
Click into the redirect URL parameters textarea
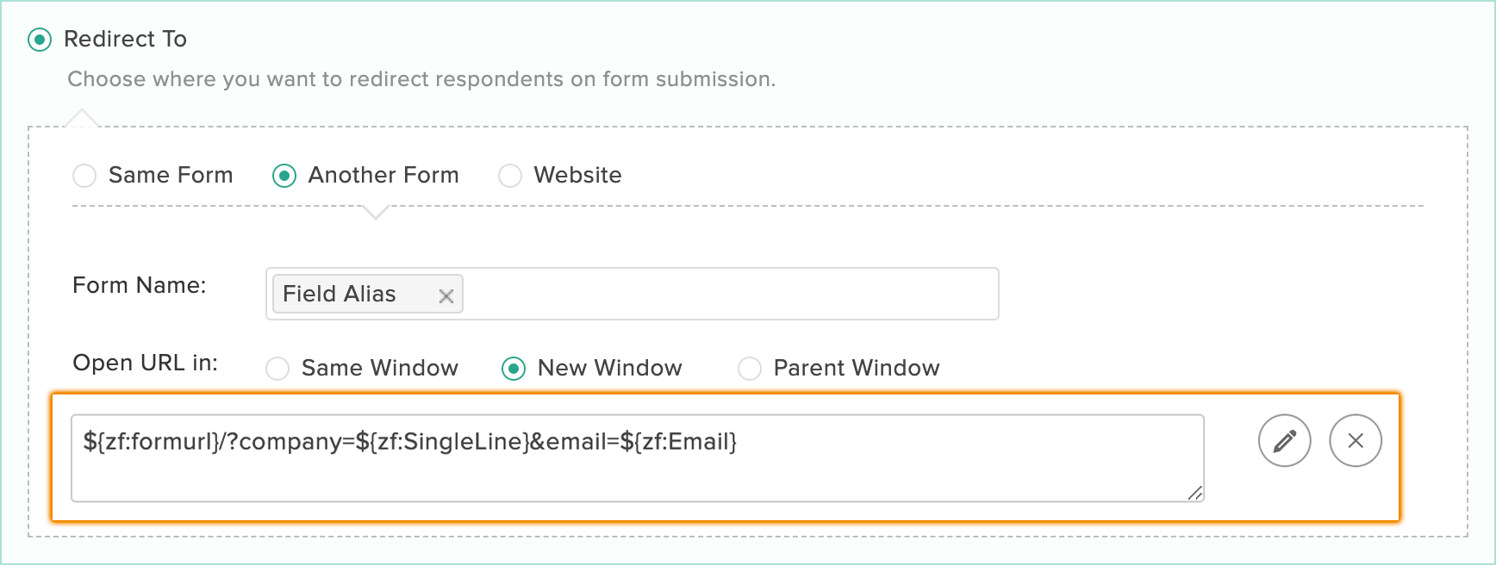[638, 458]
